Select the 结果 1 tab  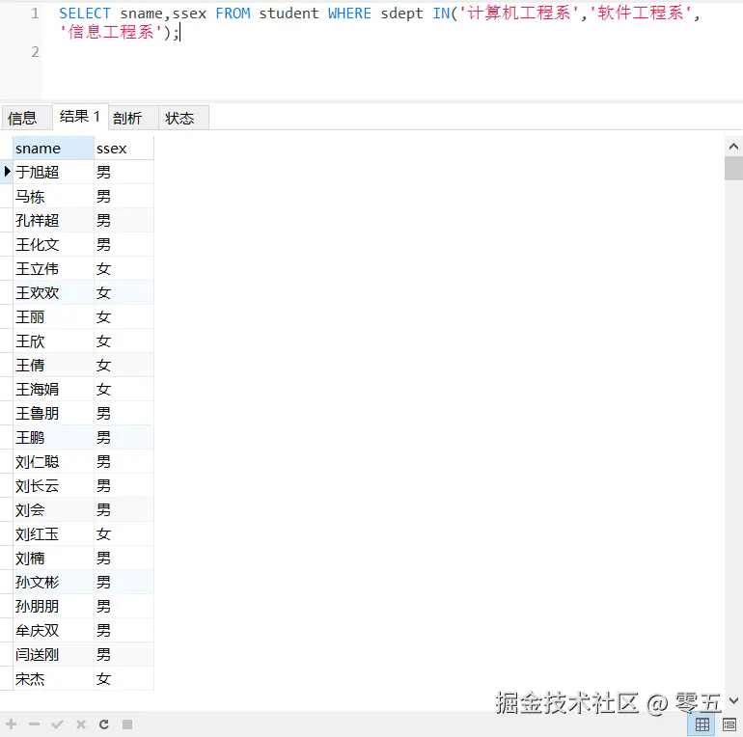click(x=80, y=116)
